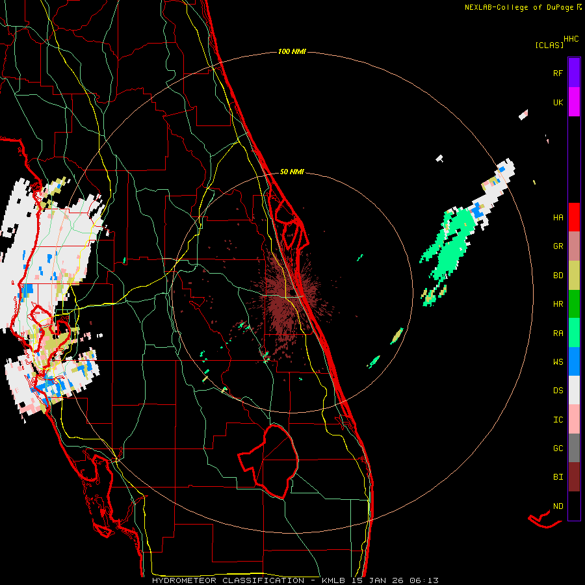Select the GC legend label
This screenshot has height=585, width=585.
(558, 448)
